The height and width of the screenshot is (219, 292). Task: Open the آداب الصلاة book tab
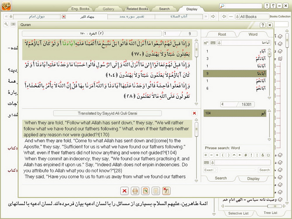click(179, 17)
